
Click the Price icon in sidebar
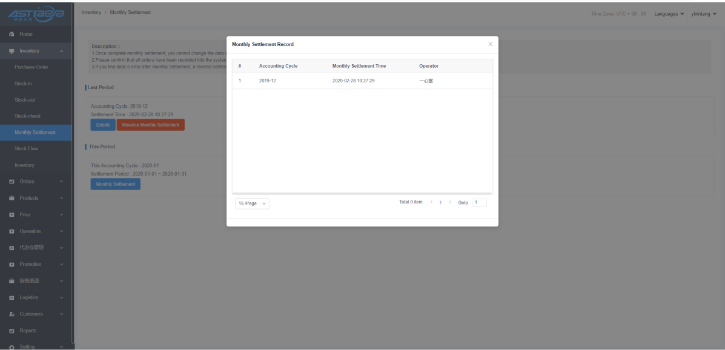point(12,215)
